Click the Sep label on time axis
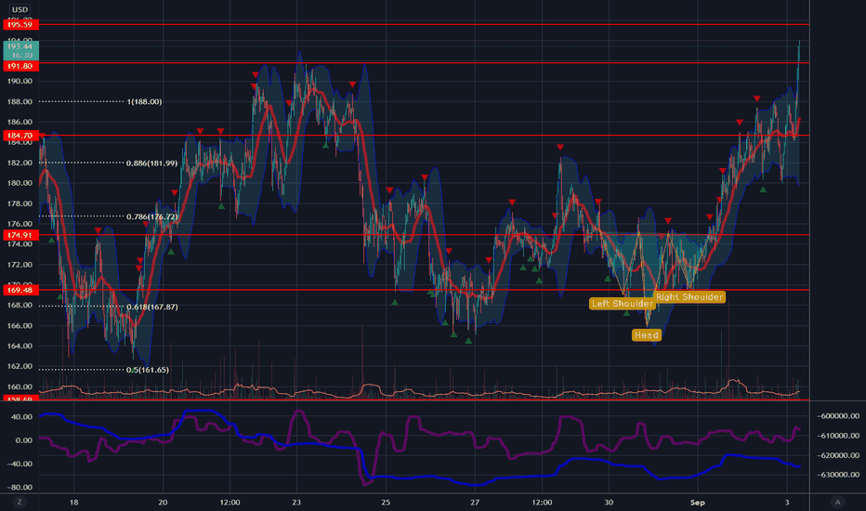Screen dimensions: 866x511 pyautogui.click(x=698, y=502)
